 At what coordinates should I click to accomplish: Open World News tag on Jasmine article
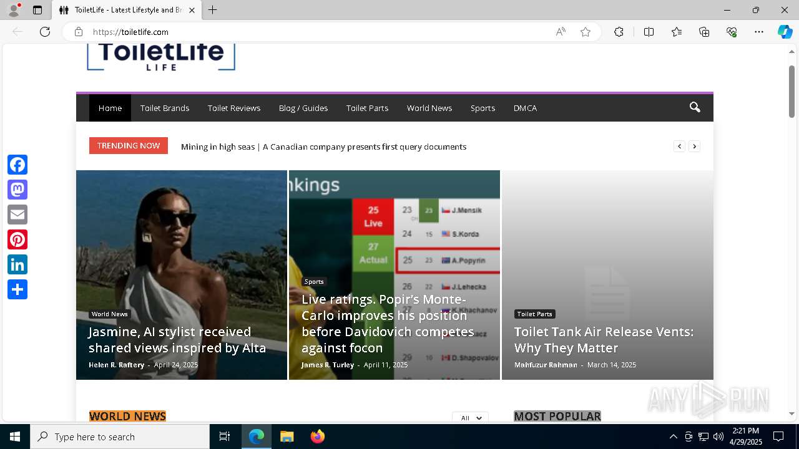point(109,314)
